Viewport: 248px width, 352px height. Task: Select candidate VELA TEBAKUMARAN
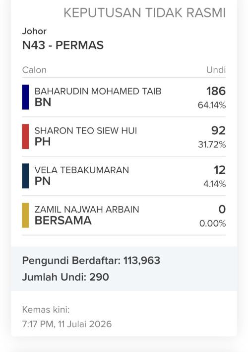[x=82, y=170]
